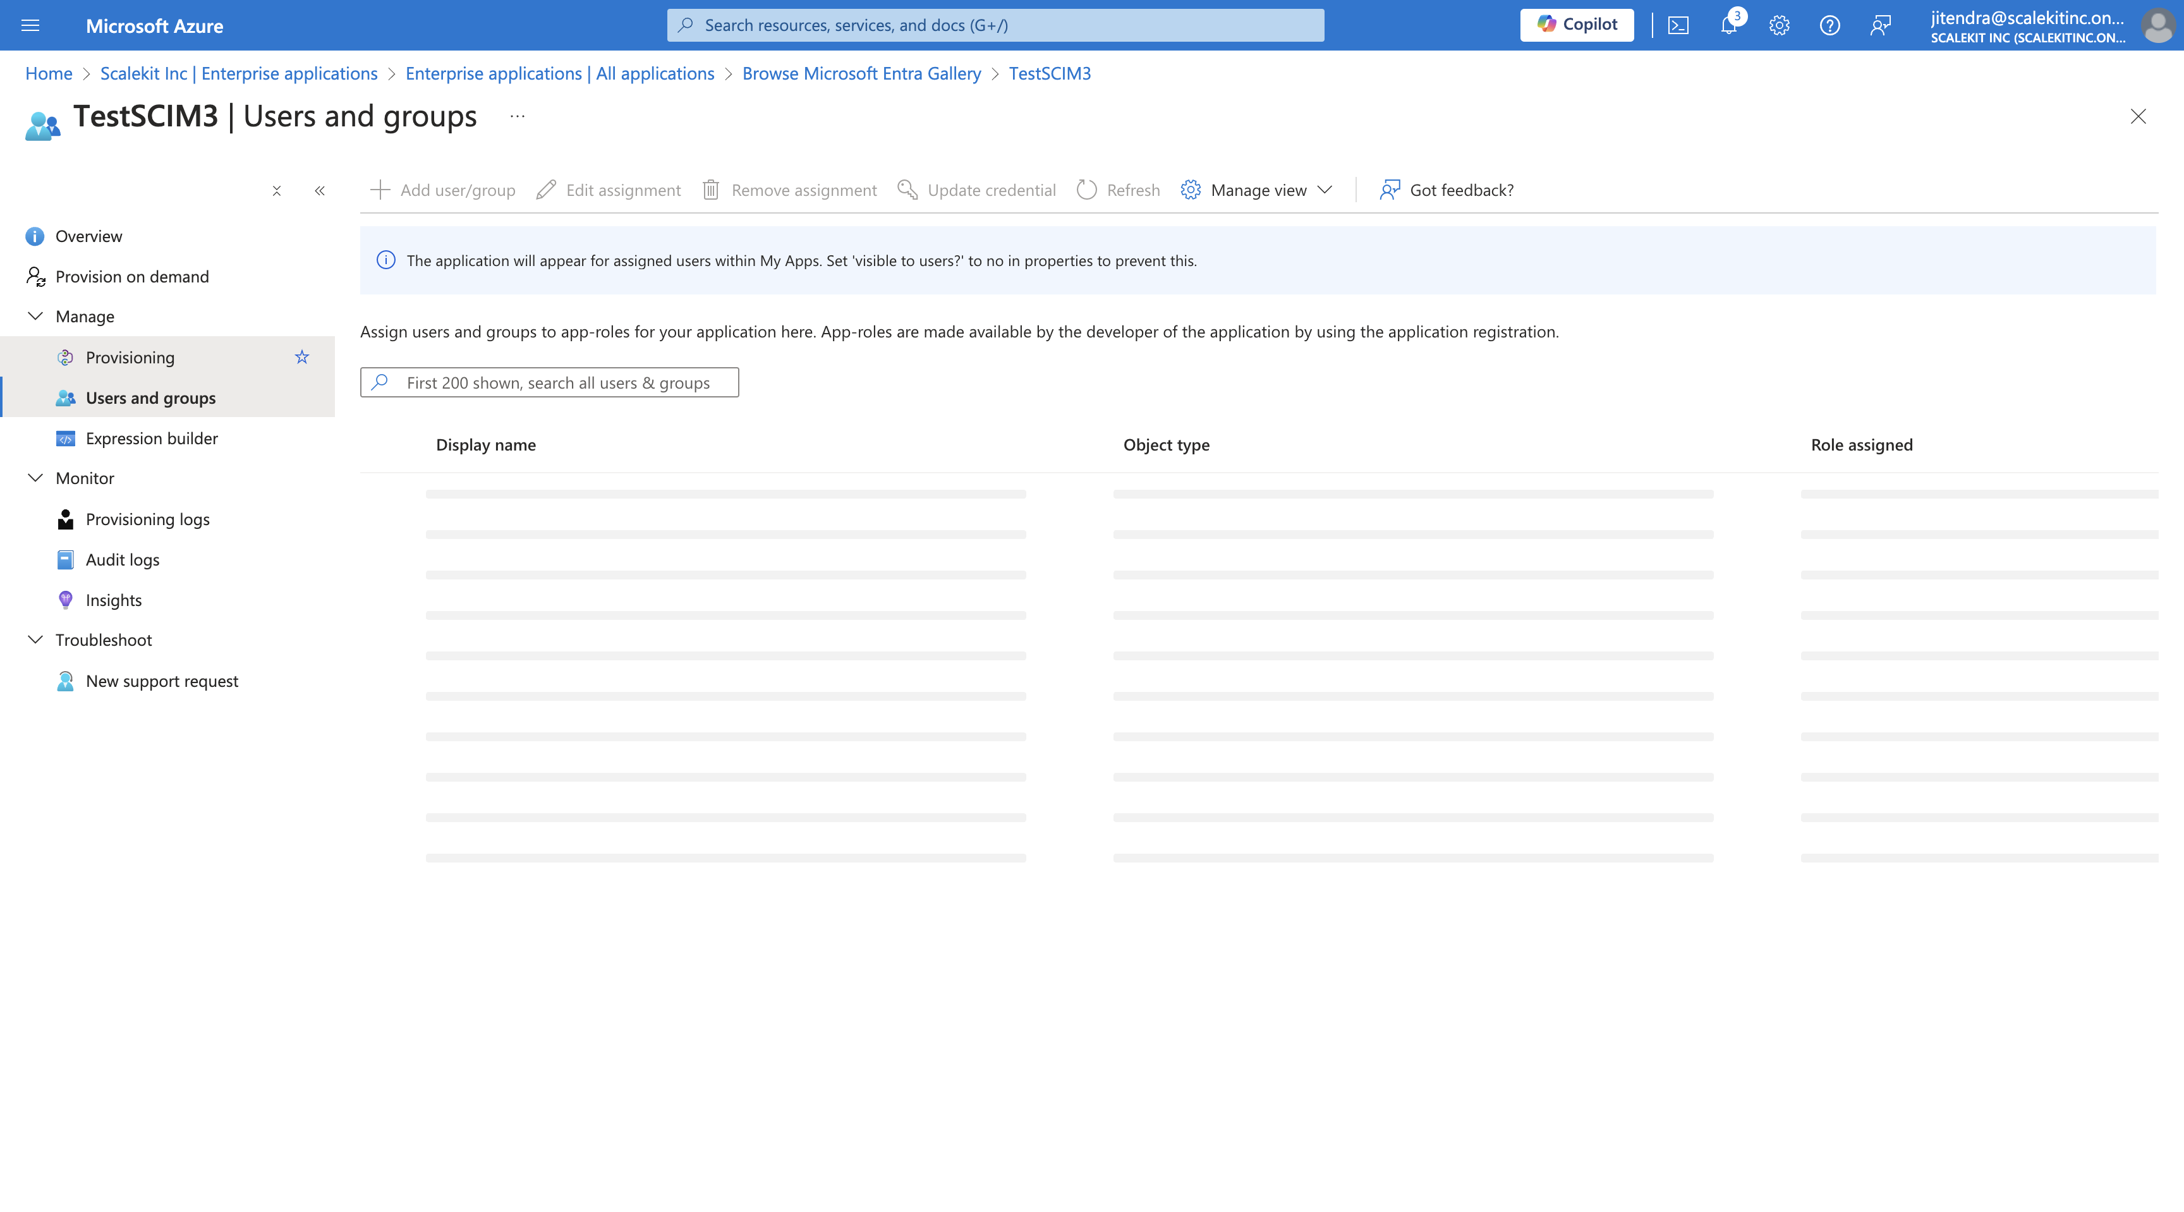Open the ellipsis more options by title
This screenshot has width=2184, height=1212.
(517, 116)
